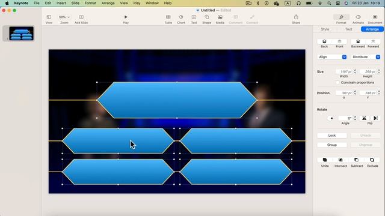Open the Share toolbar button
385x216 pixels.
tap(296, 19)
